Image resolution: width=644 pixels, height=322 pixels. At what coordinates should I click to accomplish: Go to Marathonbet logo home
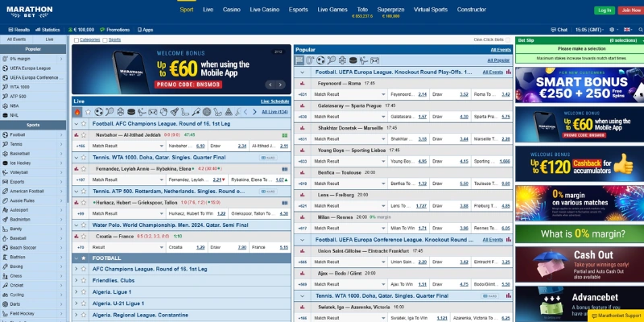point(30,11)
